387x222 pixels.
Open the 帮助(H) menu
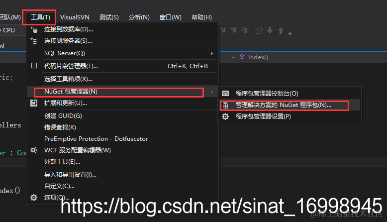pyautogui.click(x=201, y=17)
